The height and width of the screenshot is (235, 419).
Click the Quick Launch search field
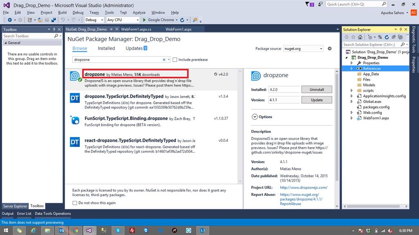pos(356,4)
